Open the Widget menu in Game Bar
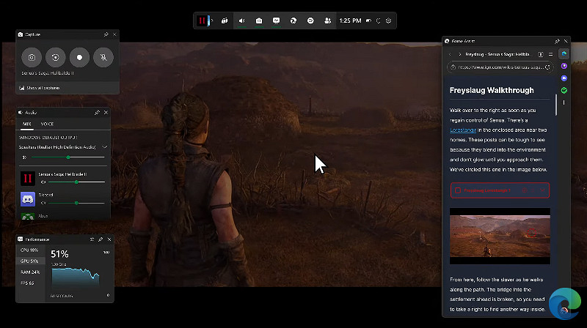Image resolution: width=587 pixels, height=328 pixels. click(225, 20)
